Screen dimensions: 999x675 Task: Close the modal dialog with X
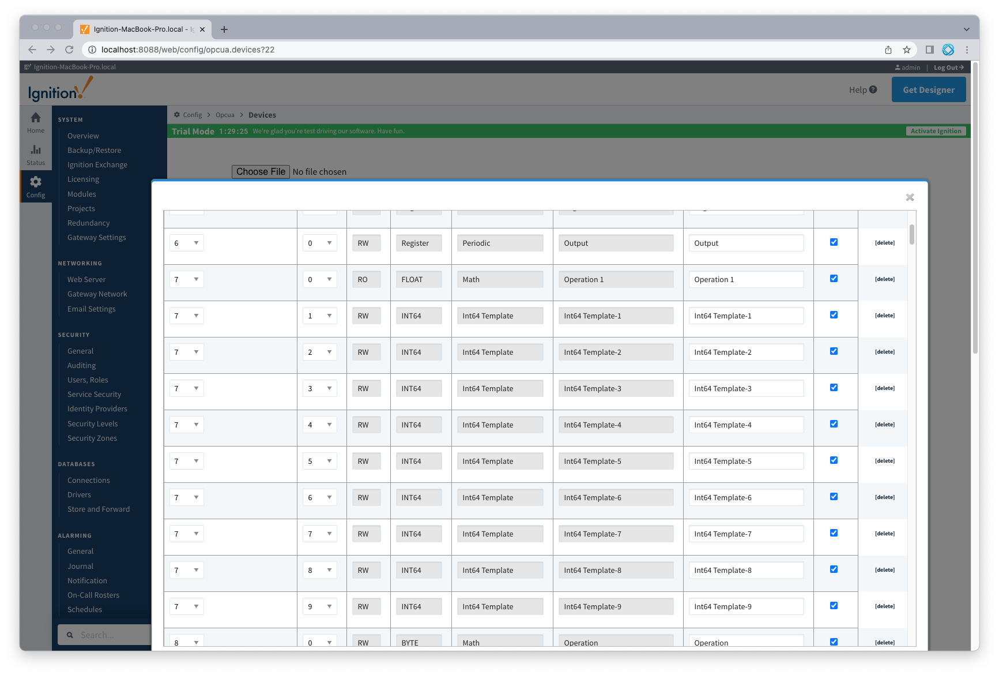point(910,197)
